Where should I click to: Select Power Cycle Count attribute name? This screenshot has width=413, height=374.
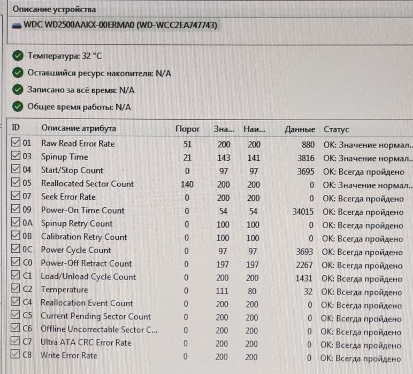76,250
